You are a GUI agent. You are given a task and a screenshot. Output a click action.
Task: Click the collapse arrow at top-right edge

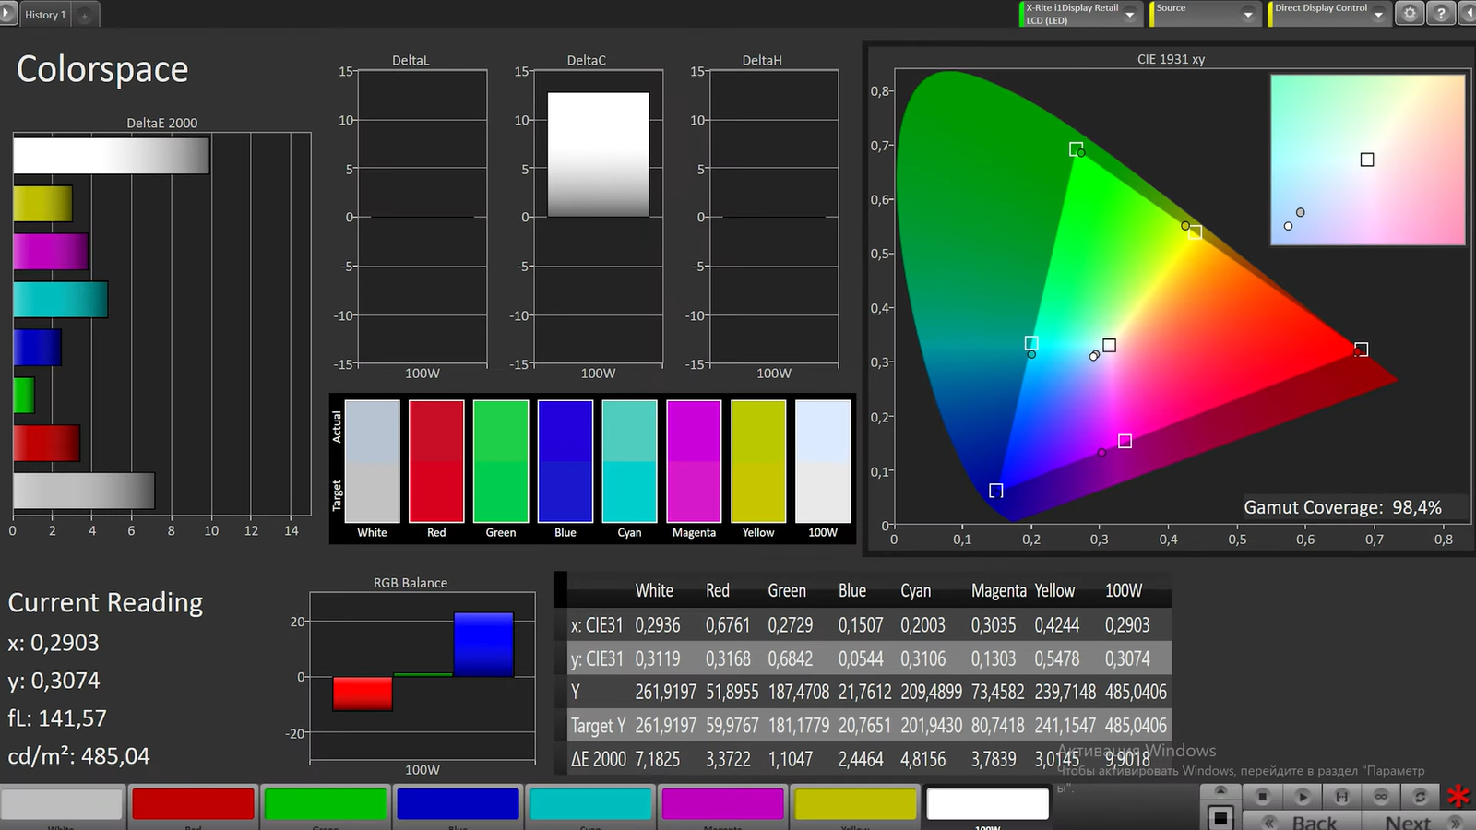click(1468, 14)
